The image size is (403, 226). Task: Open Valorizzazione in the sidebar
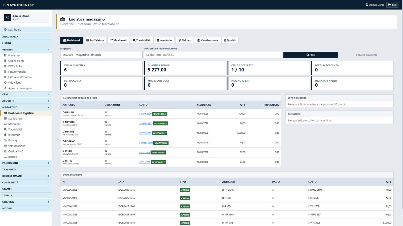(x=17, y=146)
